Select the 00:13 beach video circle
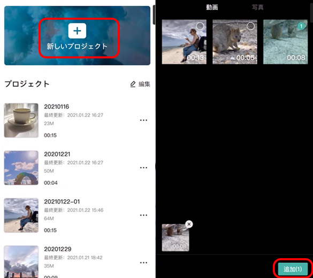This screenshot has width=313, height=278. click(x=200, y=26)
